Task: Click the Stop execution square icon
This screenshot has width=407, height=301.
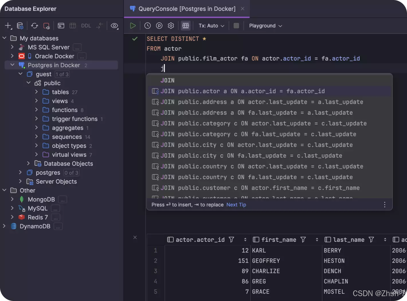Action: pyautogui.click(x=236, y=26)
